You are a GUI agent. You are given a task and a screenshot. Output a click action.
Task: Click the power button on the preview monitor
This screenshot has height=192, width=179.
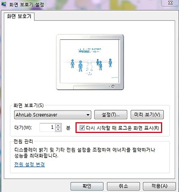pyautogui.click(x=113, y=86)
